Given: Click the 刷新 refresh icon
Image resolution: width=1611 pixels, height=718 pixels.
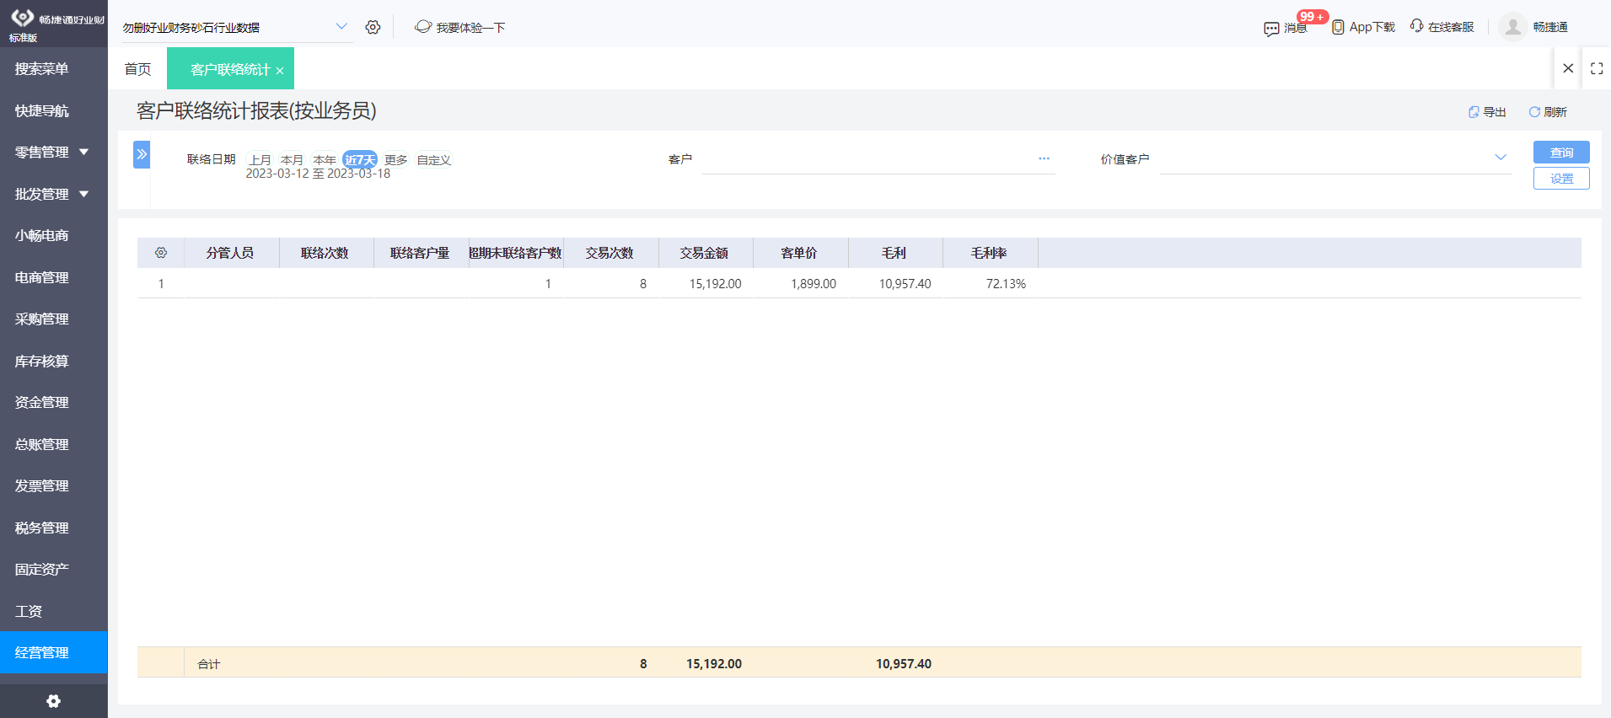Looking at the screenshot, I should point(1534,112).
